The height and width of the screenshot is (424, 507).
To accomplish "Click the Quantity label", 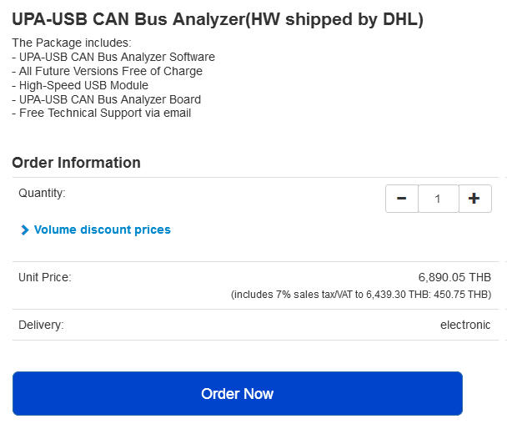I will coord(42,193).
